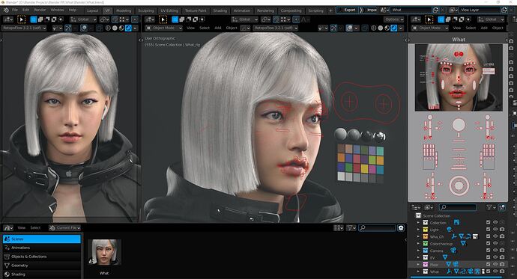Hide the Floor collection with its eye icon

[x=495, y=264]
